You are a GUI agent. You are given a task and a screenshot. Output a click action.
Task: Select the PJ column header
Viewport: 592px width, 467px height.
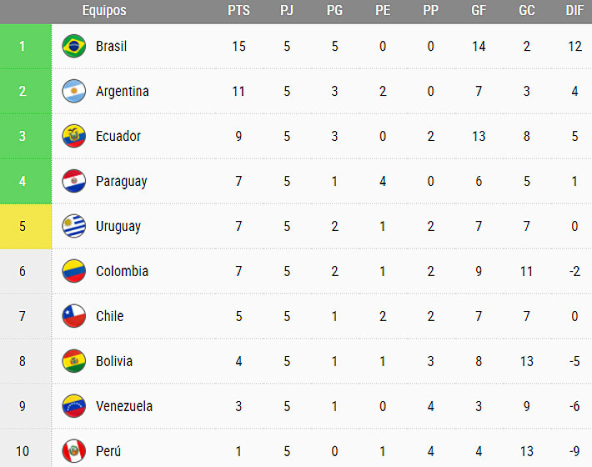pos(287,11)
